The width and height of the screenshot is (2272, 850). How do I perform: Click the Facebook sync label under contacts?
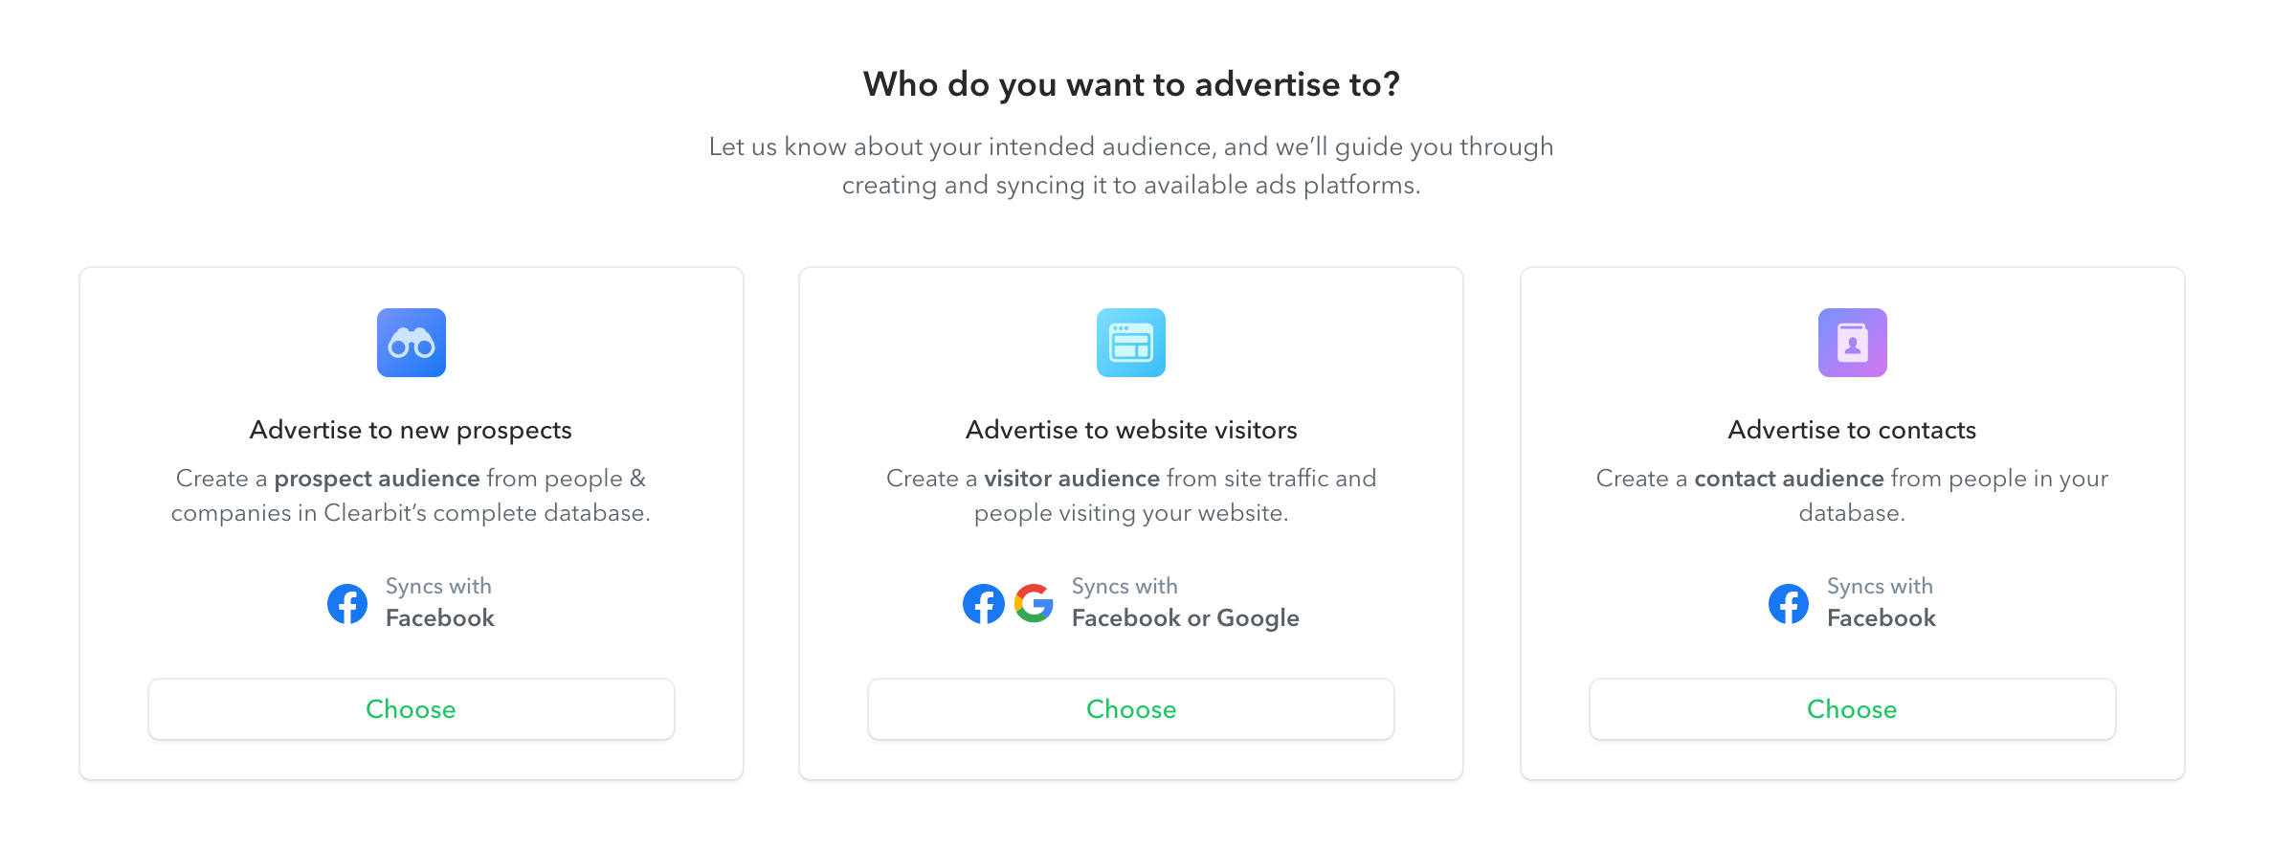[x=1882, y=618]
